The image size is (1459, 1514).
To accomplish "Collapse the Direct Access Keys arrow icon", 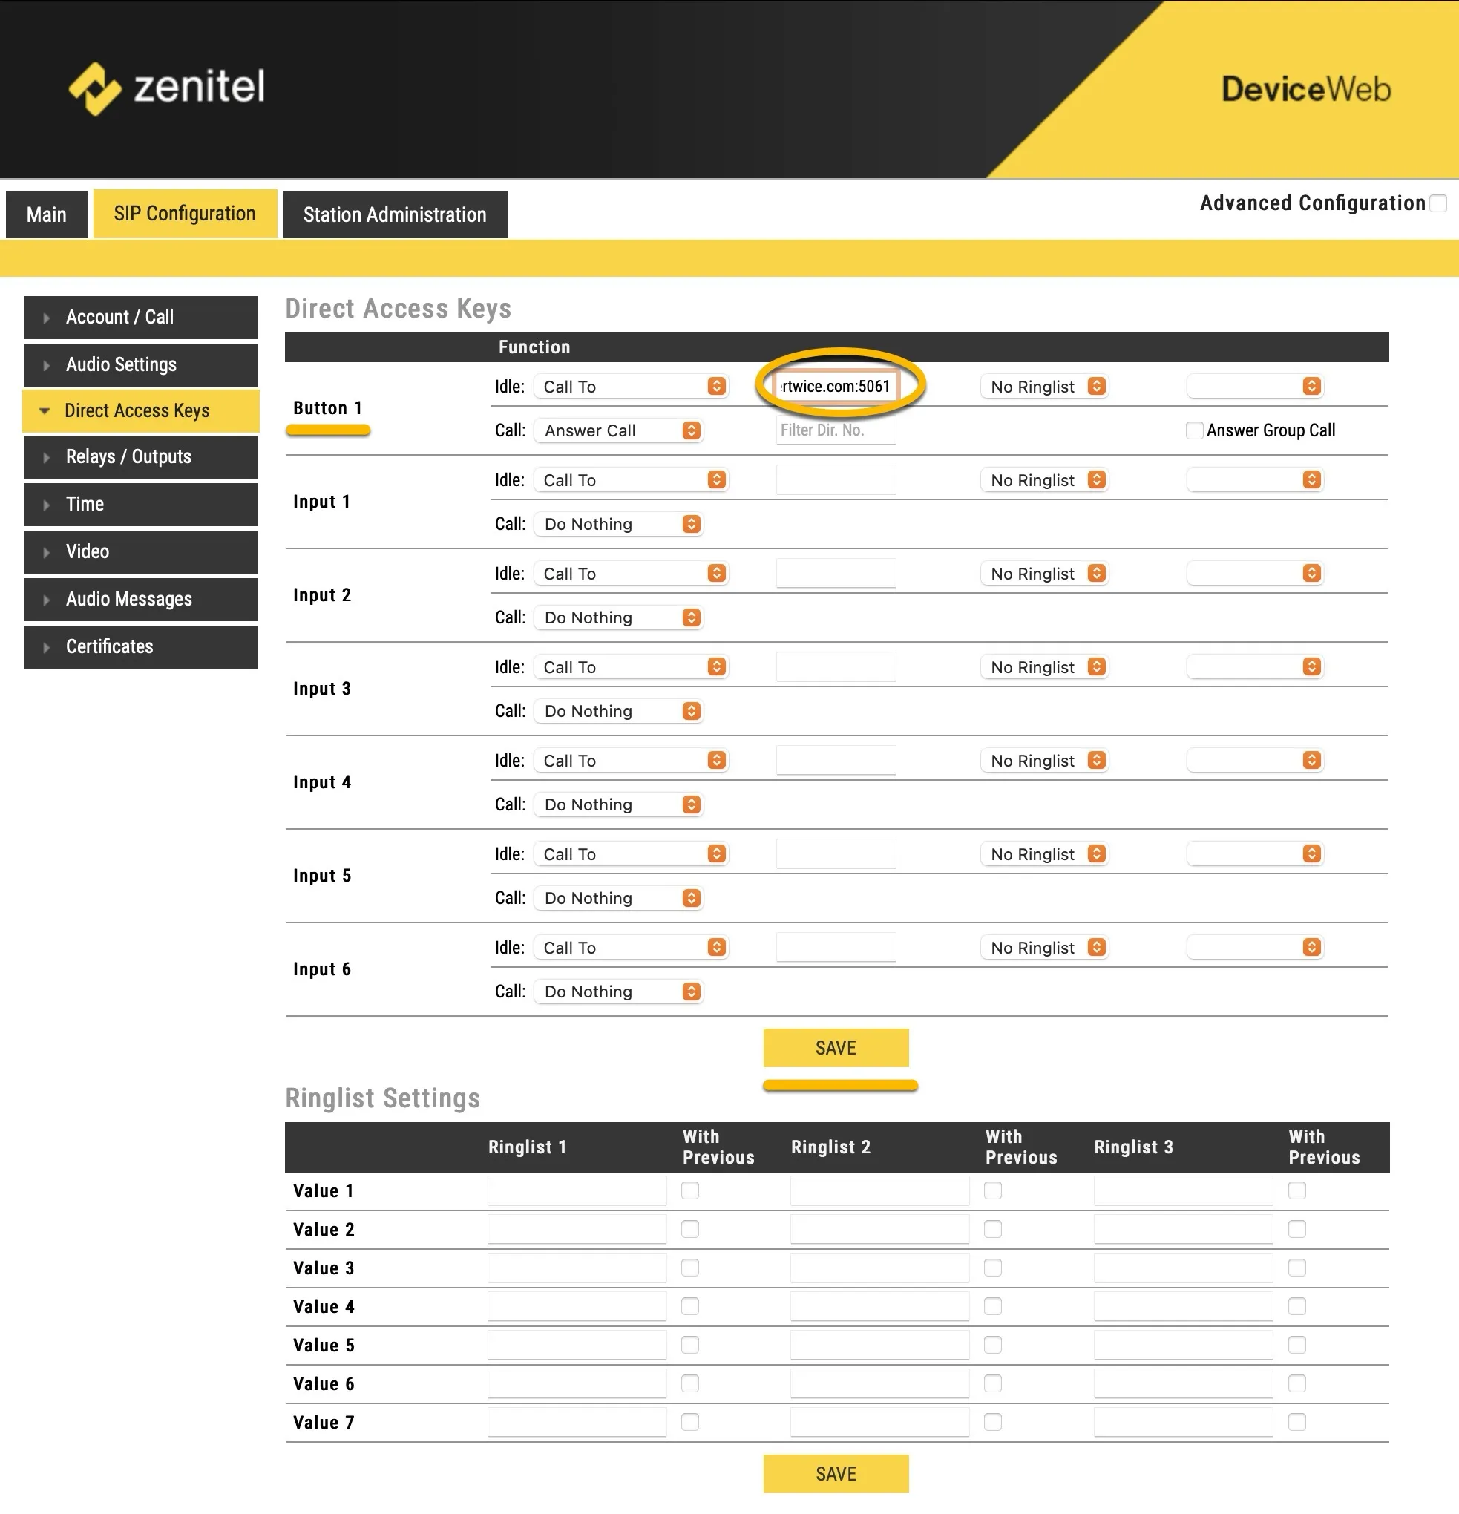I will point(45,411).
